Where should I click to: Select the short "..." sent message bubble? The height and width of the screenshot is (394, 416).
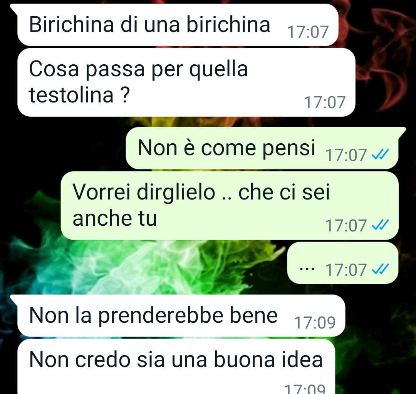(343, 263)
